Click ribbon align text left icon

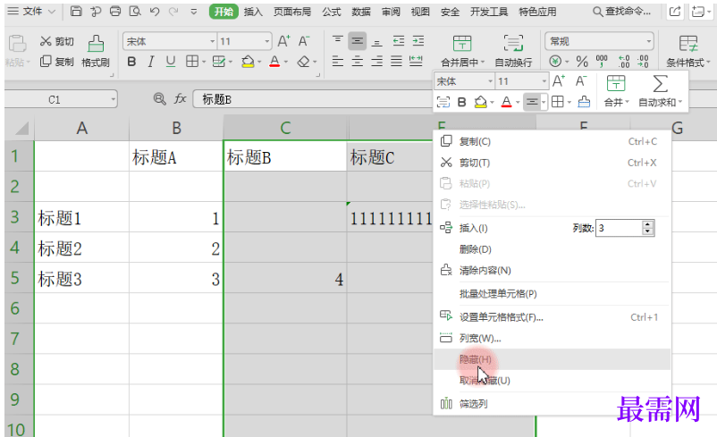337,62
